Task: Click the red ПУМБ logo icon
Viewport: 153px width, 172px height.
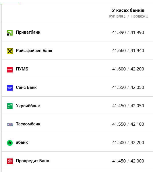Action: [10, 70]
